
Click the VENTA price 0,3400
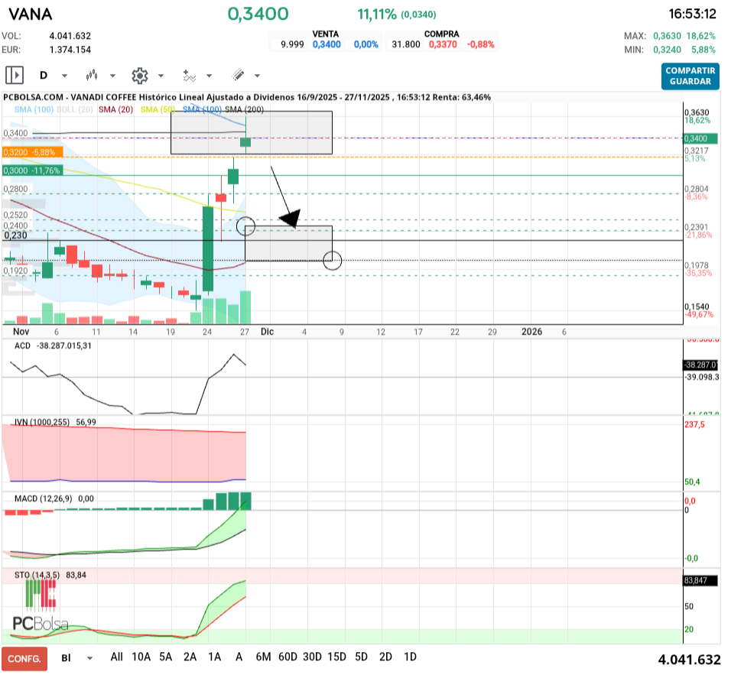coord(327,44)
